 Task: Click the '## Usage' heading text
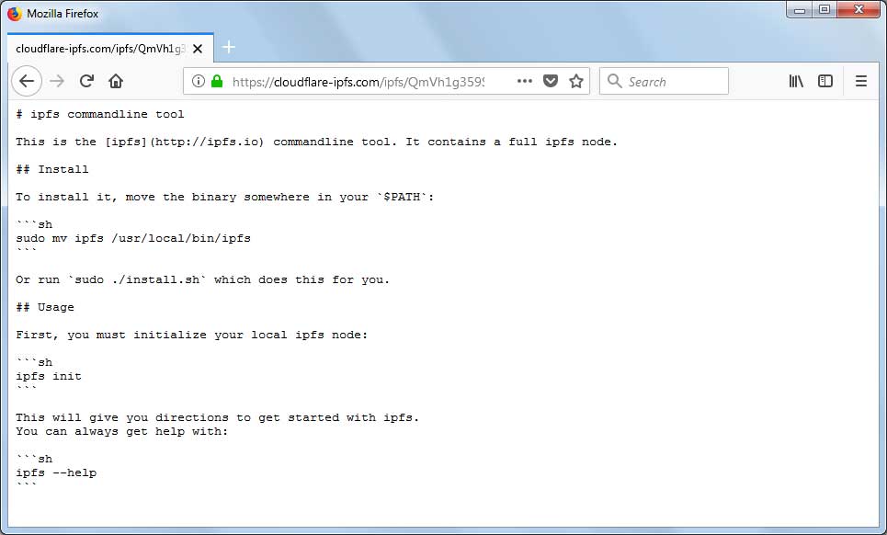pyautogui.click(x=45, y=307)
